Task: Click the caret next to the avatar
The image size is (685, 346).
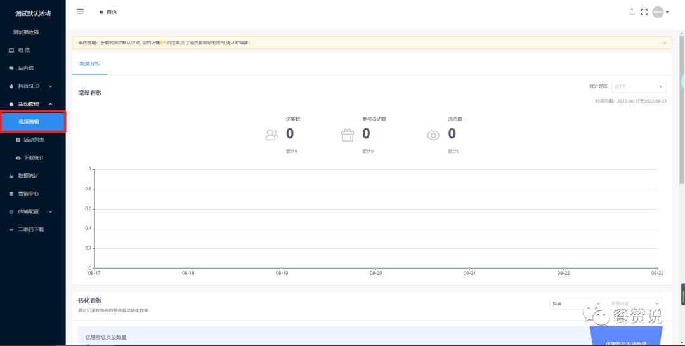Action: click(x=667, y=12)
